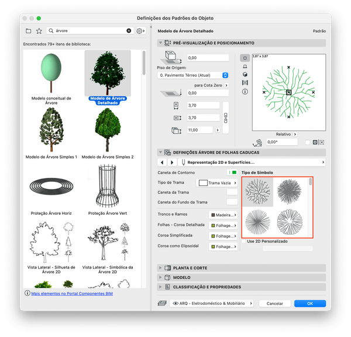Switch preview to side elevation view icon
The image size is (351, 337).
[x=245, y=67]
